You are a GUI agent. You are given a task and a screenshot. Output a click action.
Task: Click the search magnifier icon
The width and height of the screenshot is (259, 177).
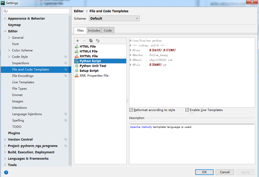5,11
